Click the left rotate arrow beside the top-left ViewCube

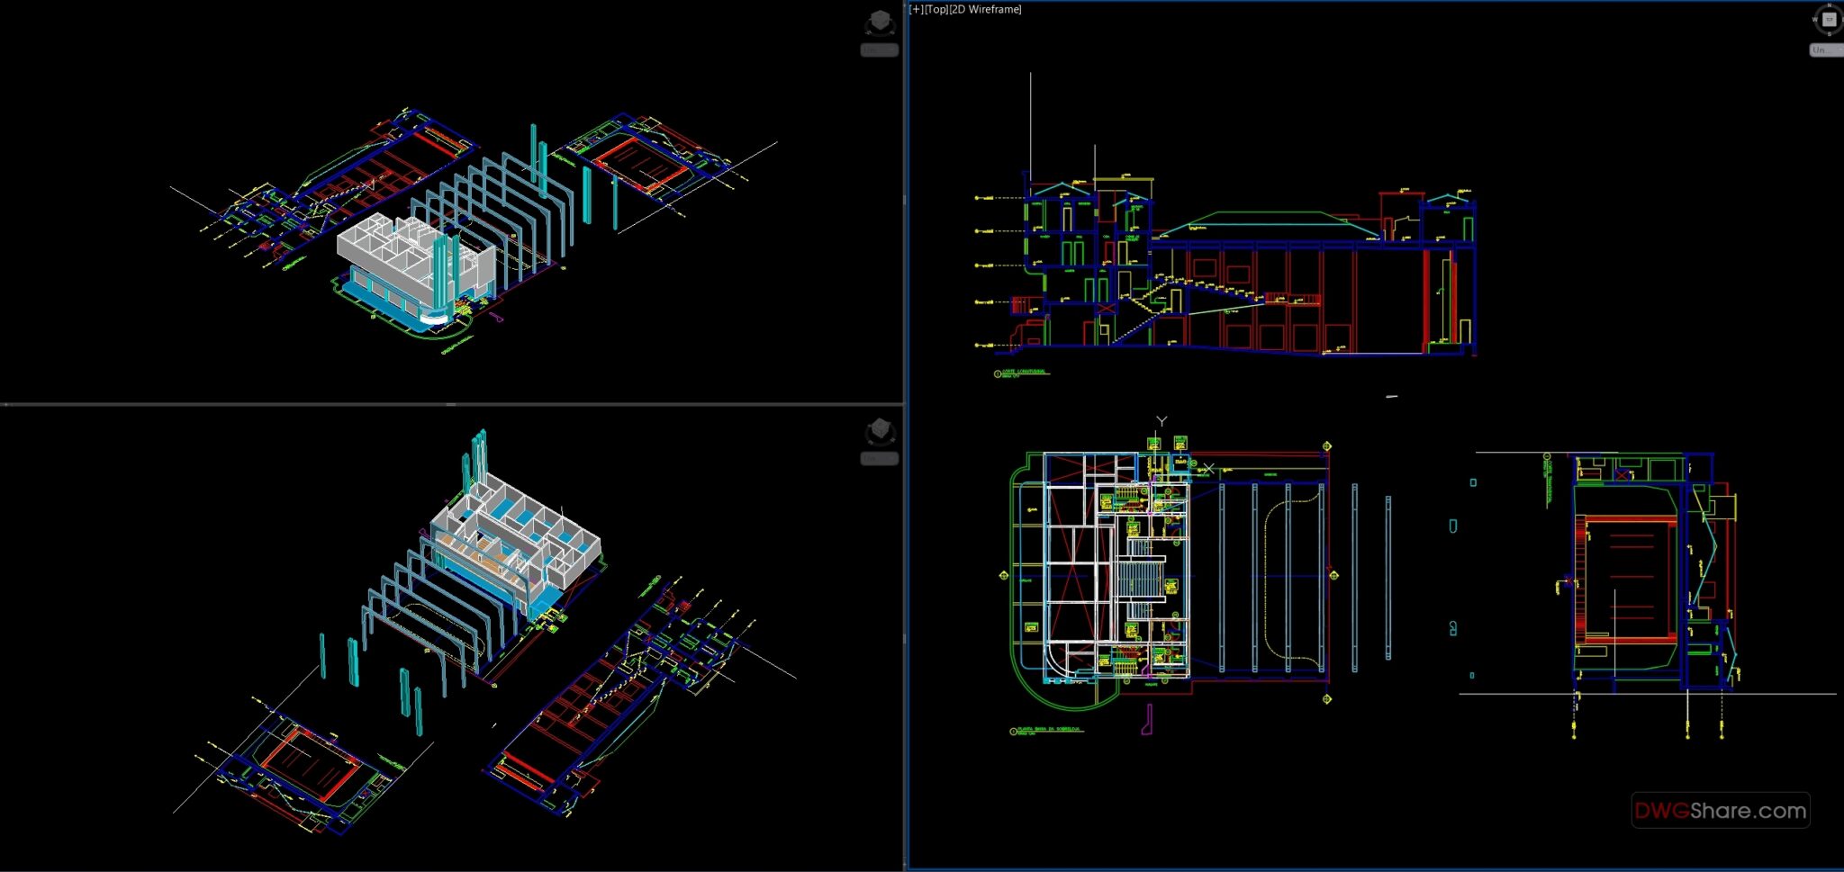click(868, 32)
